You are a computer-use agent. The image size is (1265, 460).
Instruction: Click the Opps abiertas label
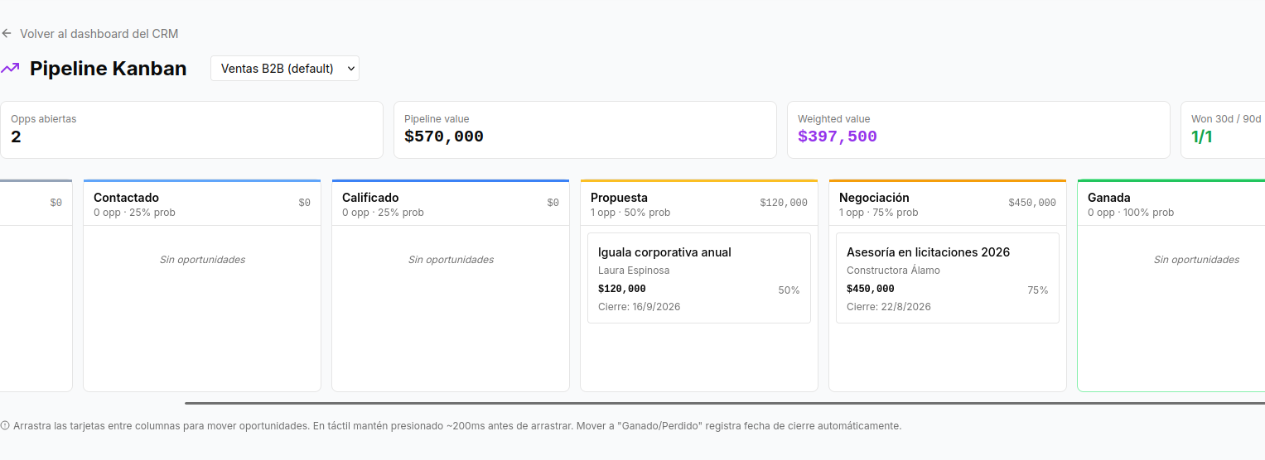(x=43, y=119)
